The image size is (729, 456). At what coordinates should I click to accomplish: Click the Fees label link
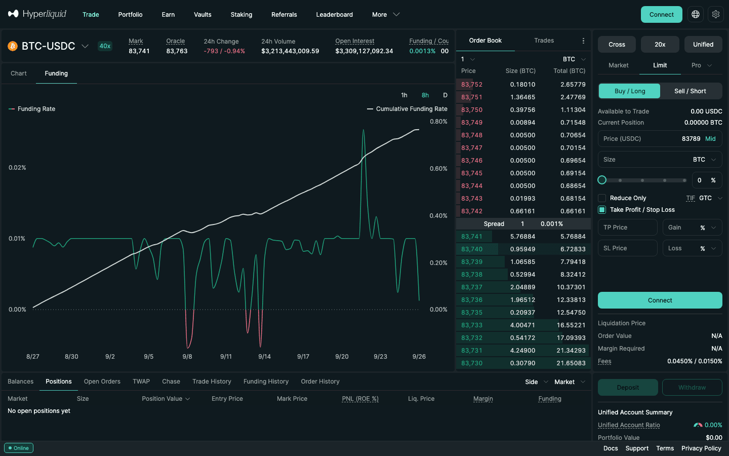(x=604, y=361)
